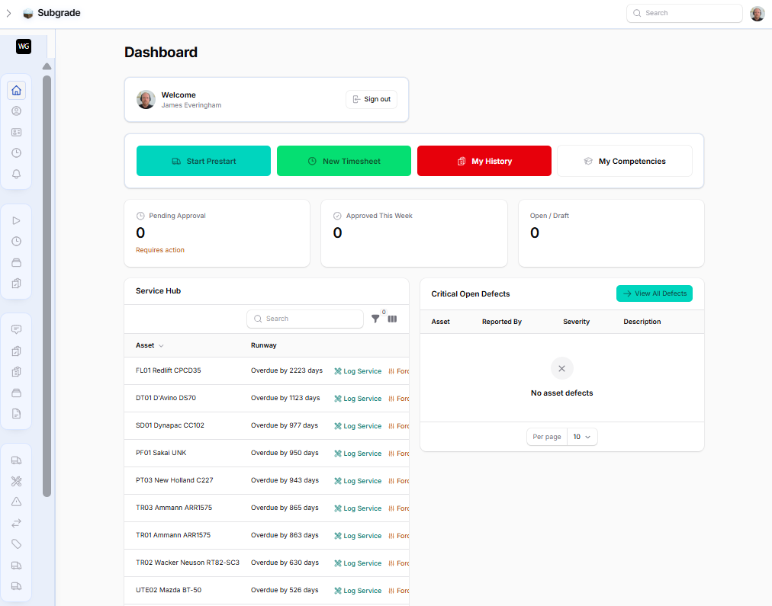Open the user avatar menu in header
The height and width of the screenshot is (606, 772).
click(x=757, y=14)
